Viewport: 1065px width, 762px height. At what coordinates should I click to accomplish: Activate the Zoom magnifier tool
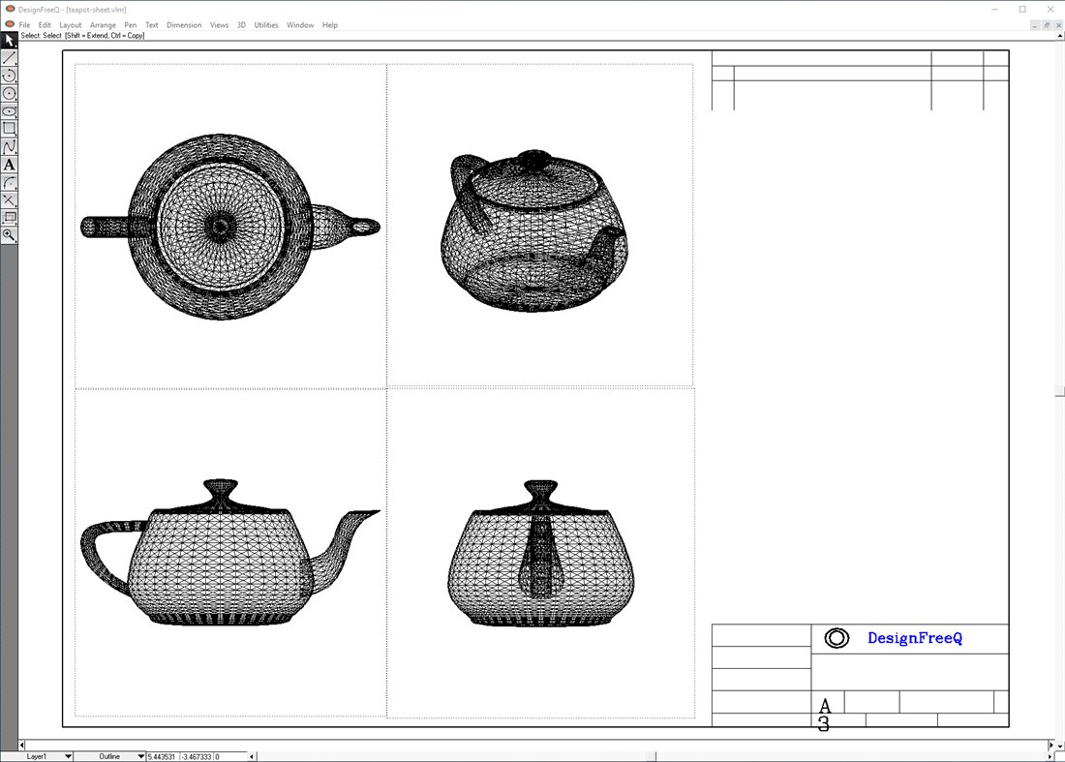click(11, 235)
